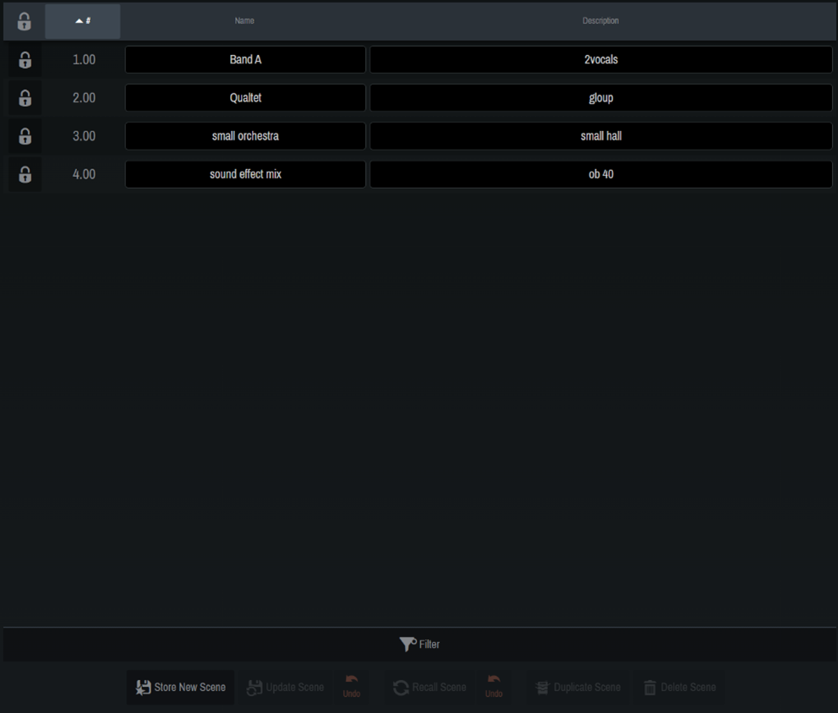Toggle the lock for sound effect mix

24,173
